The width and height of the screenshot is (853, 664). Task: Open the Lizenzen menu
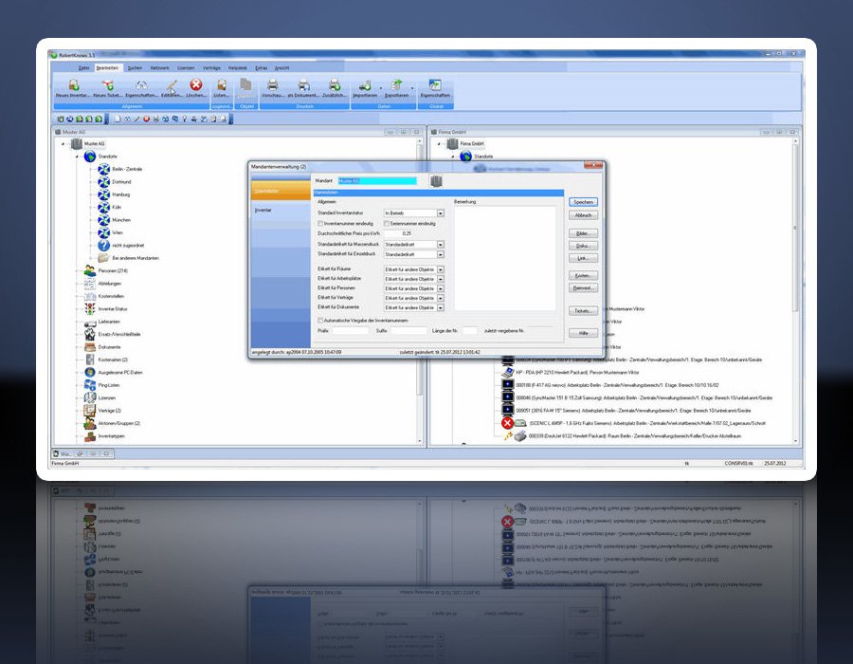pyautogui.click(x=186, y=68)
